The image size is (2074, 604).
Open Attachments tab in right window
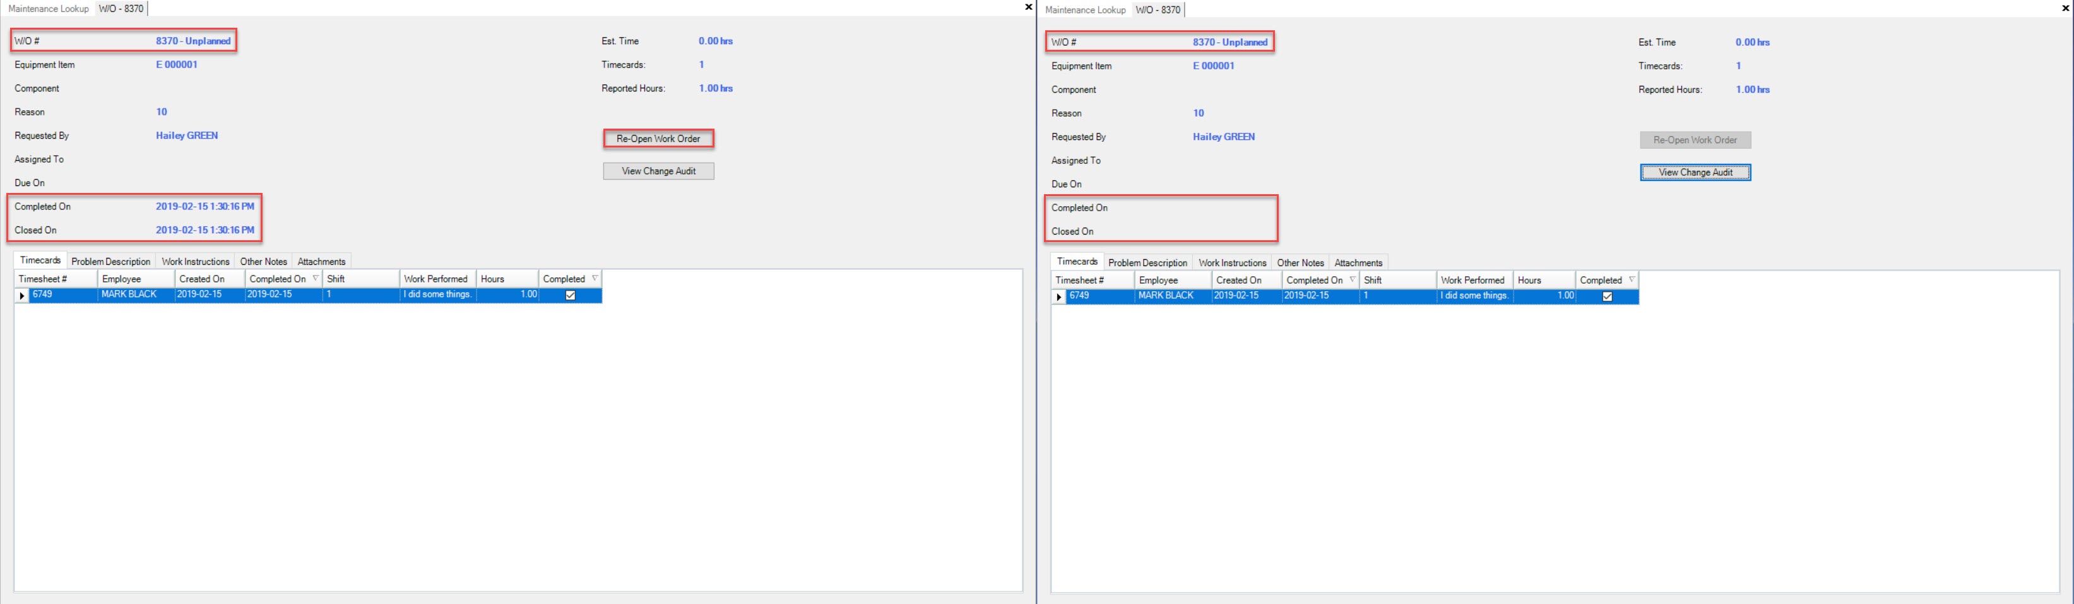coord(1358,264)
